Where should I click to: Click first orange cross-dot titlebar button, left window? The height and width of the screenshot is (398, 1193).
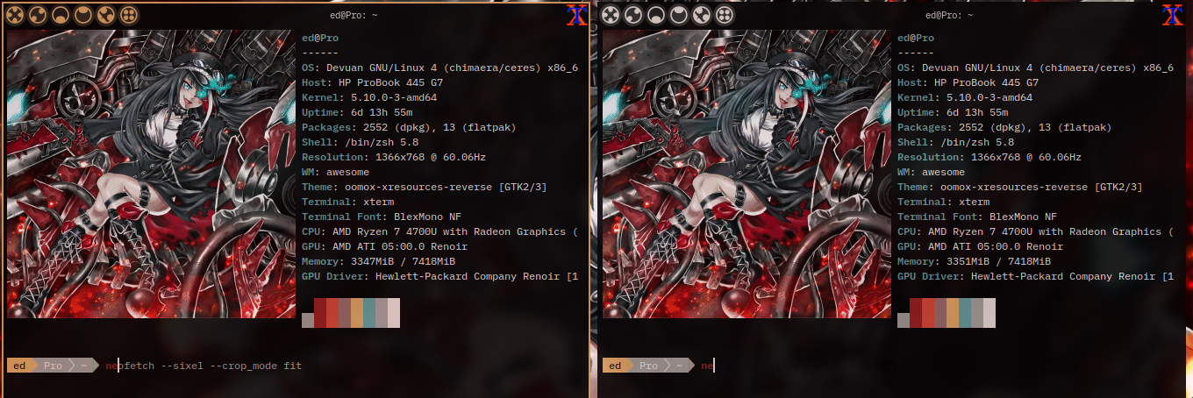point(15,15)
